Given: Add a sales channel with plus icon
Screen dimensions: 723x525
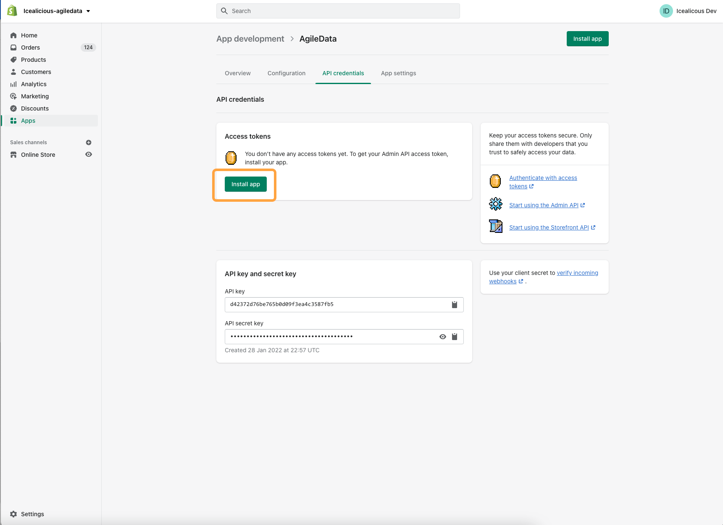Looking at the screenshot, I should click(x=89, y=142).
